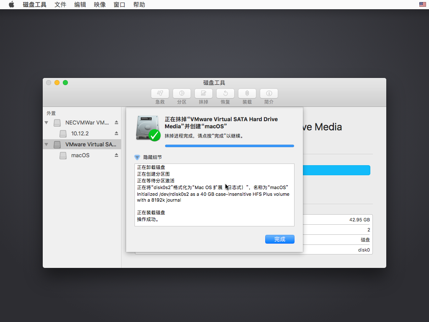The image size is (429, 322).
Task: Click the 操作成功。 log line
Action: point(148,219)
